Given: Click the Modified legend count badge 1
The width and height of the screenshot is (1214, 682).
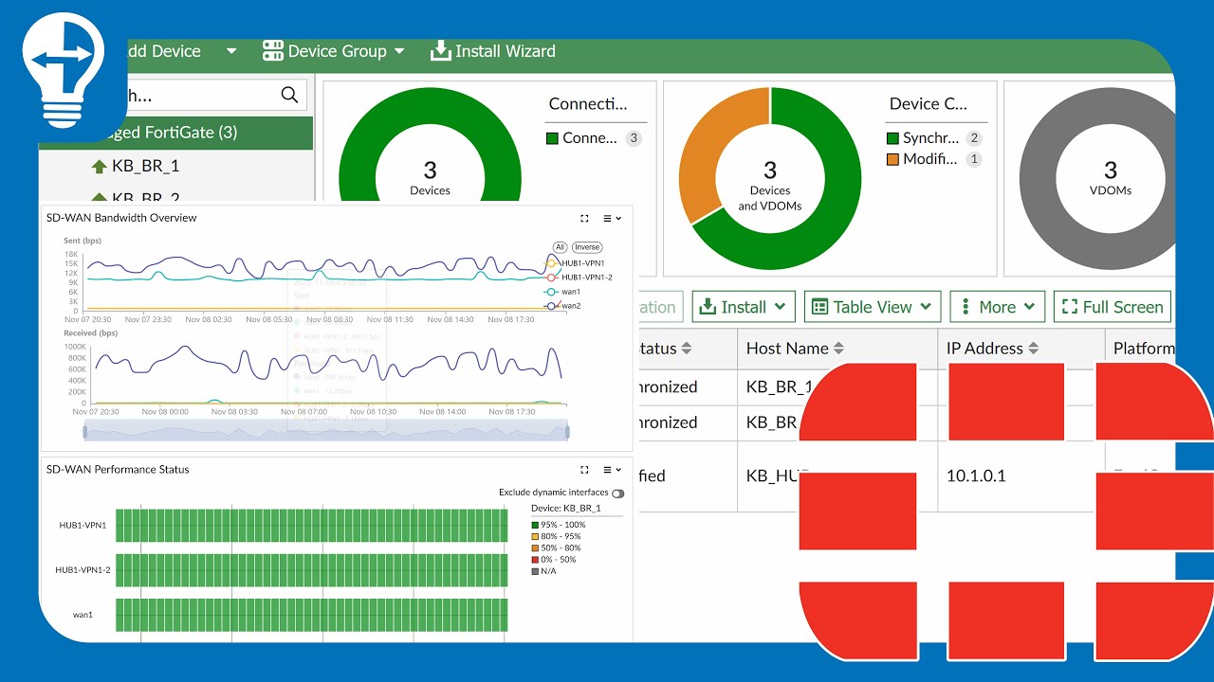Looking at the screenshot, I should pyautogui.click(x=974, y=159).
